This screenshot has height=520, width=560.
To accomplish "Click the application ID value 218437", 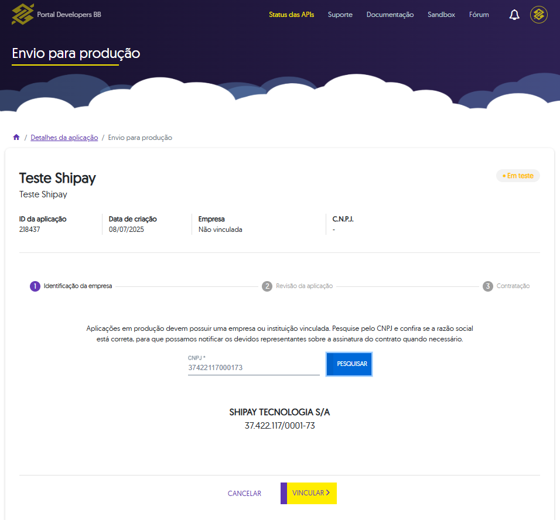I will pos(30,230).
